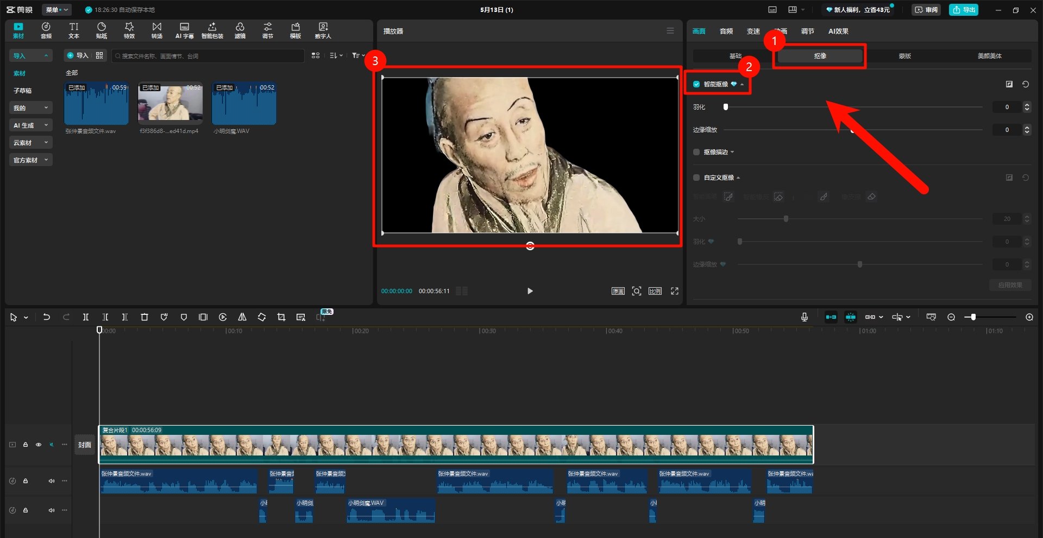Click the fullscreen icon in the player

(675, 291)
